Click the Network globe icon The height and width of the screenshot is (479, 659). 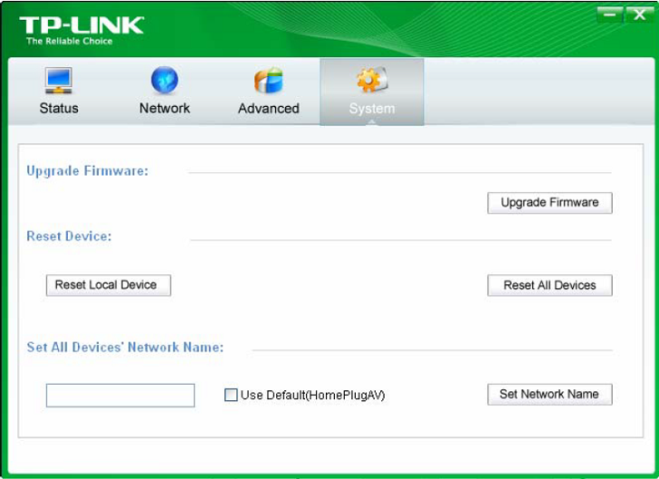[x=164, y=81]
